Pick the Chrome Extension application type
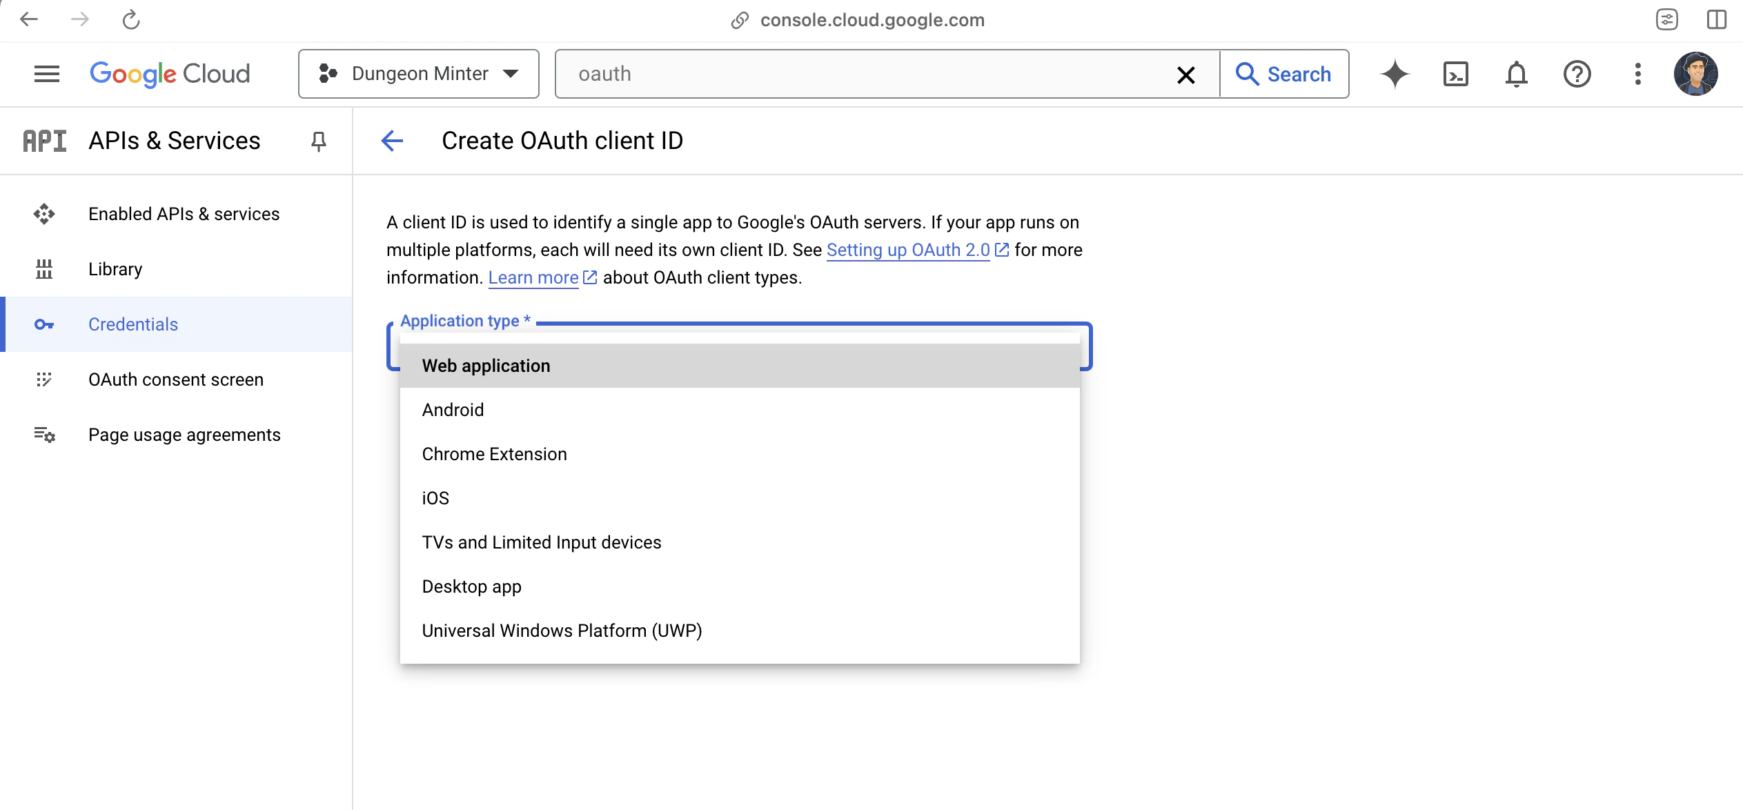The image size is (1743, 810). (x=494, y=454)
